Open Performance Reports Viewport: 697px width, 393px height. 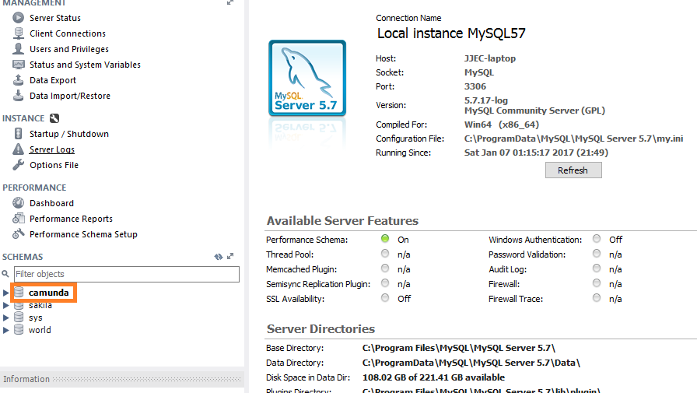[x=71, y=219]
